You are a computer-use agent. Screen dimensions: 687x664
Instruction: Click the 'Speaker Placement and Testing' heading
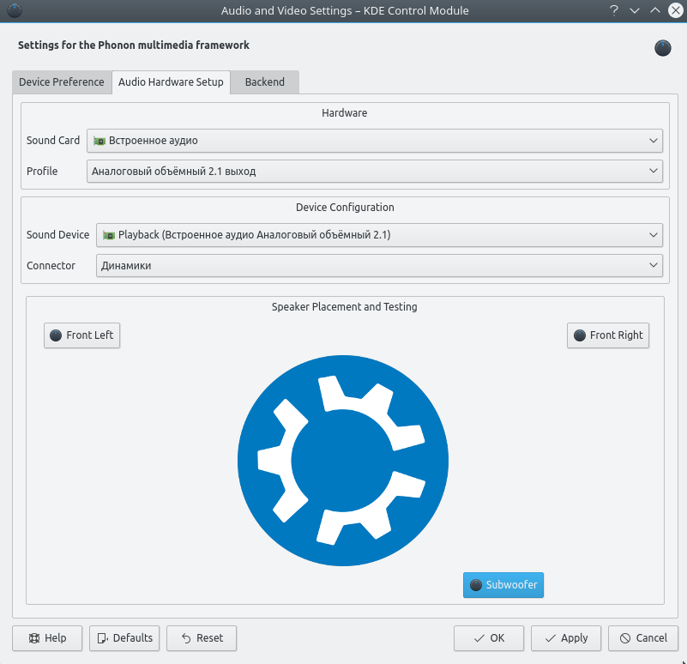click(345, 307)
